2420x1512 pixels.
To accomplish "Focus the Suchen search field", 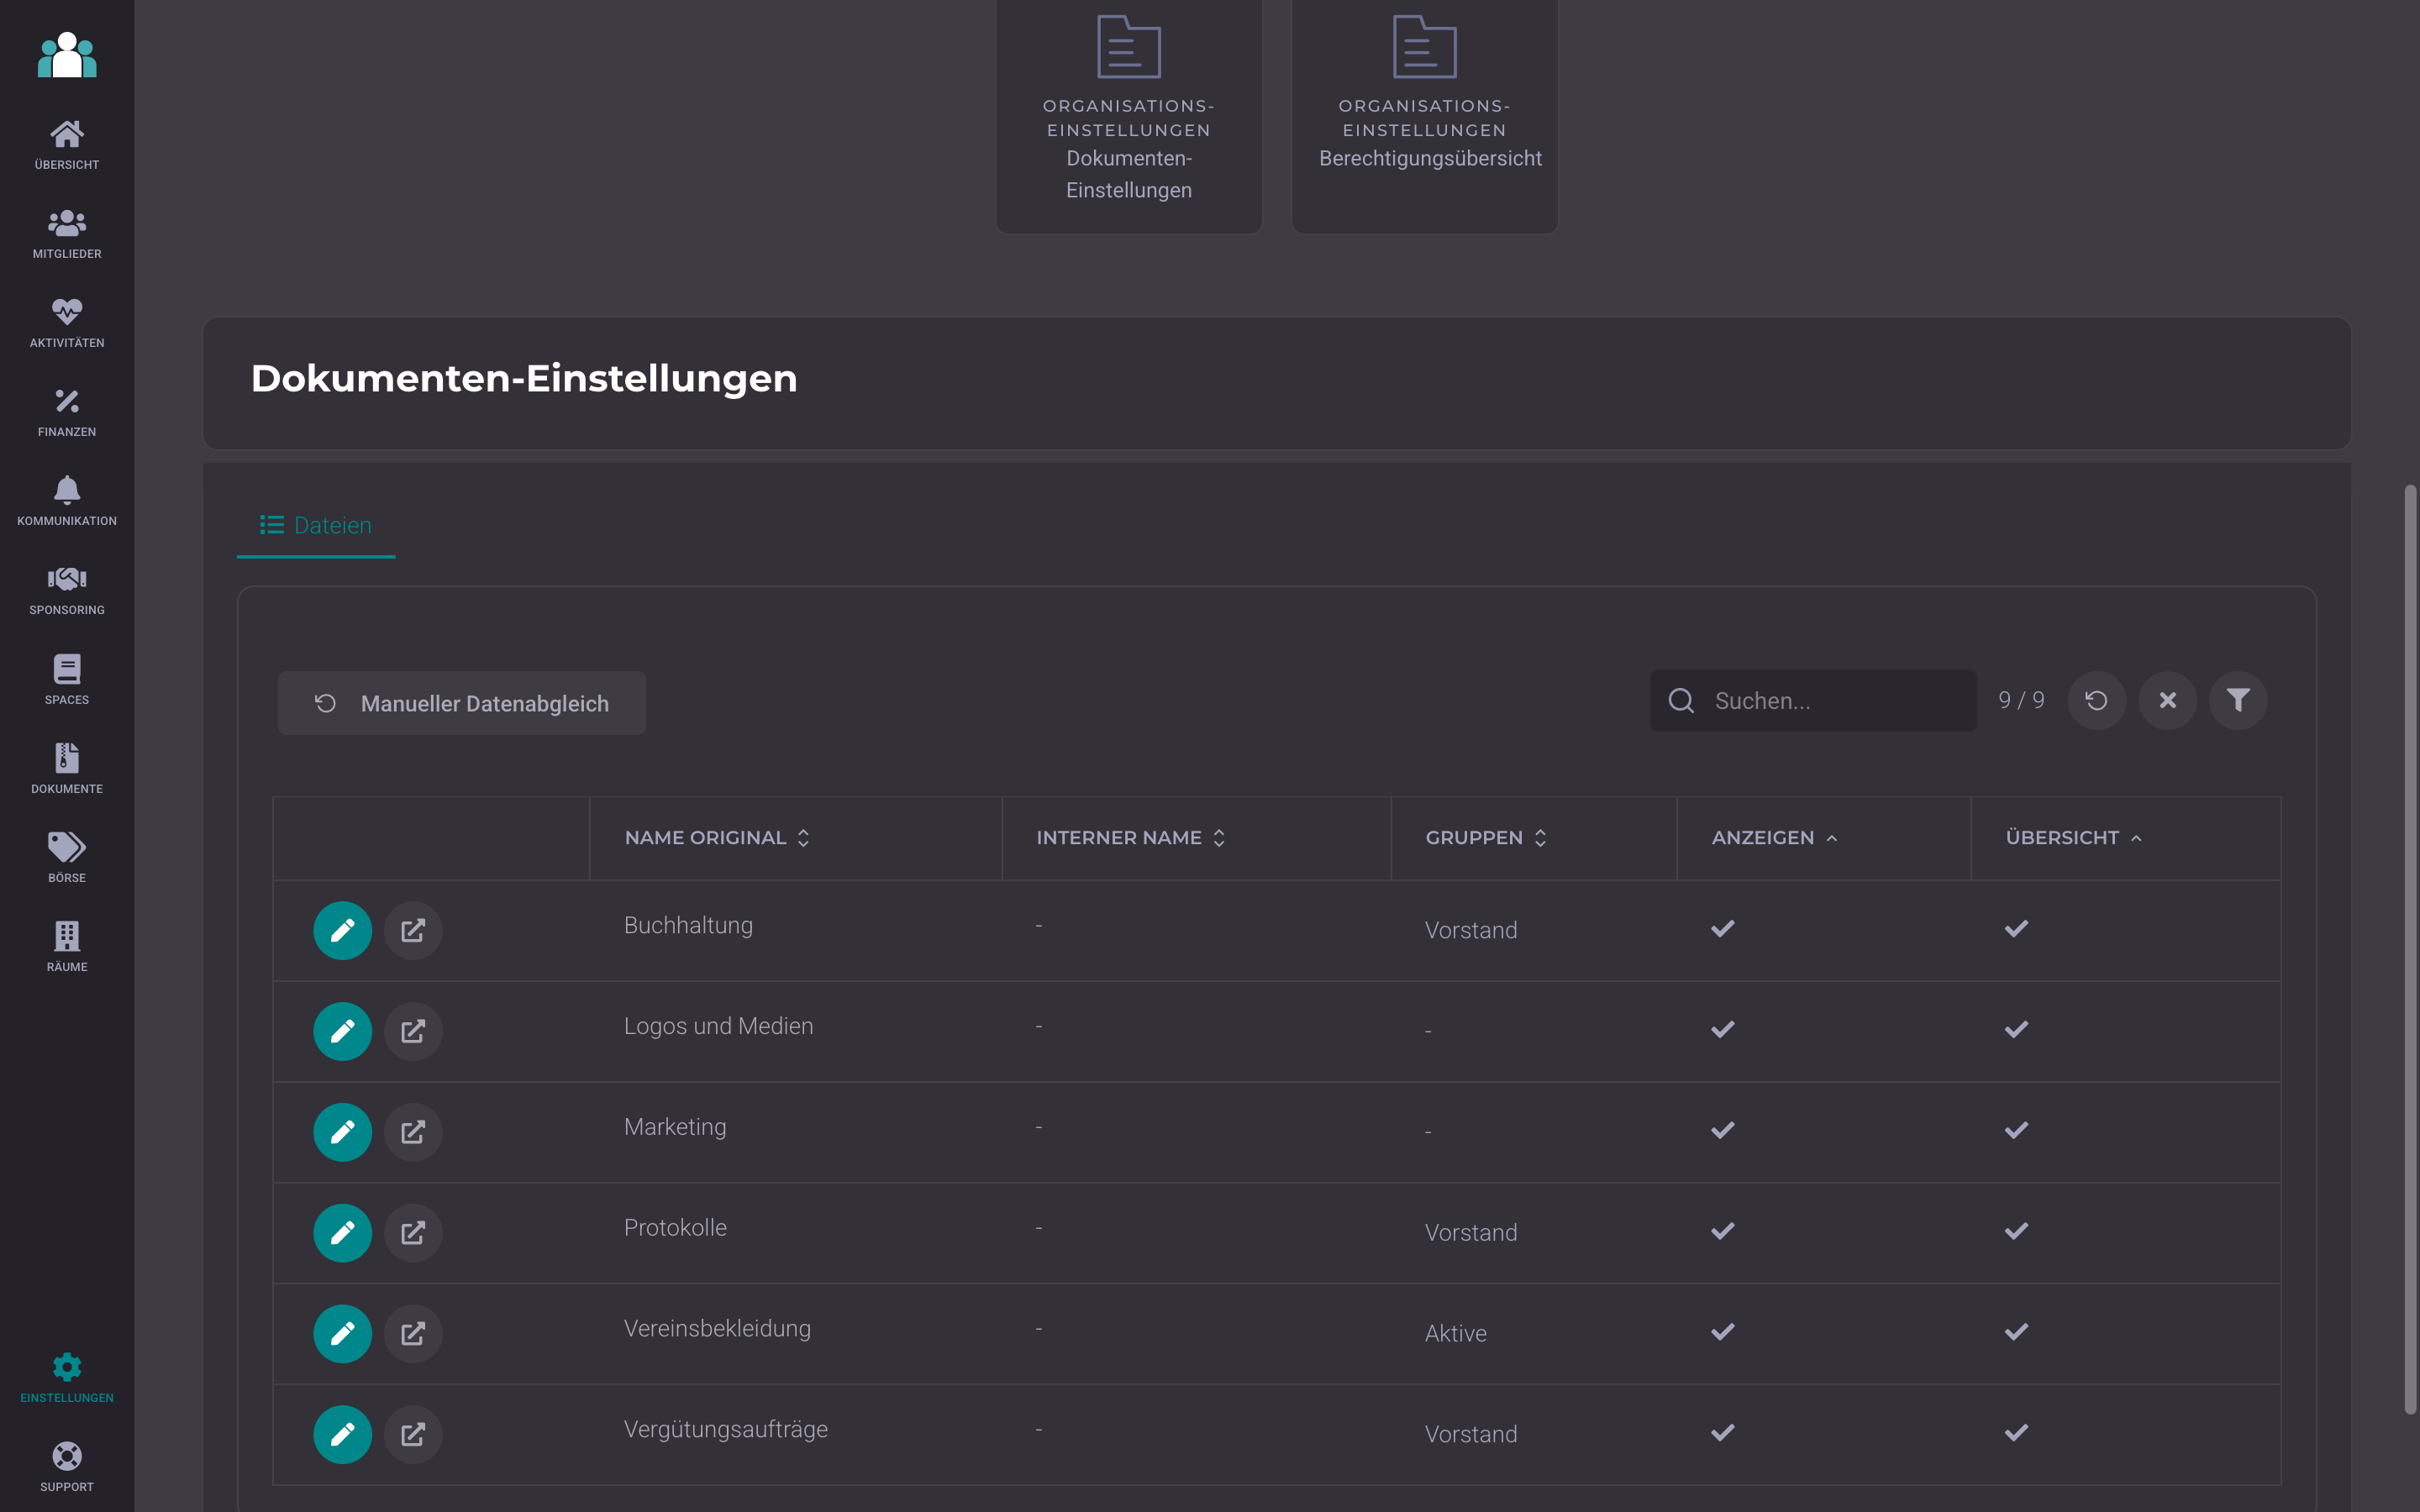I will (x=1813, y=701).
